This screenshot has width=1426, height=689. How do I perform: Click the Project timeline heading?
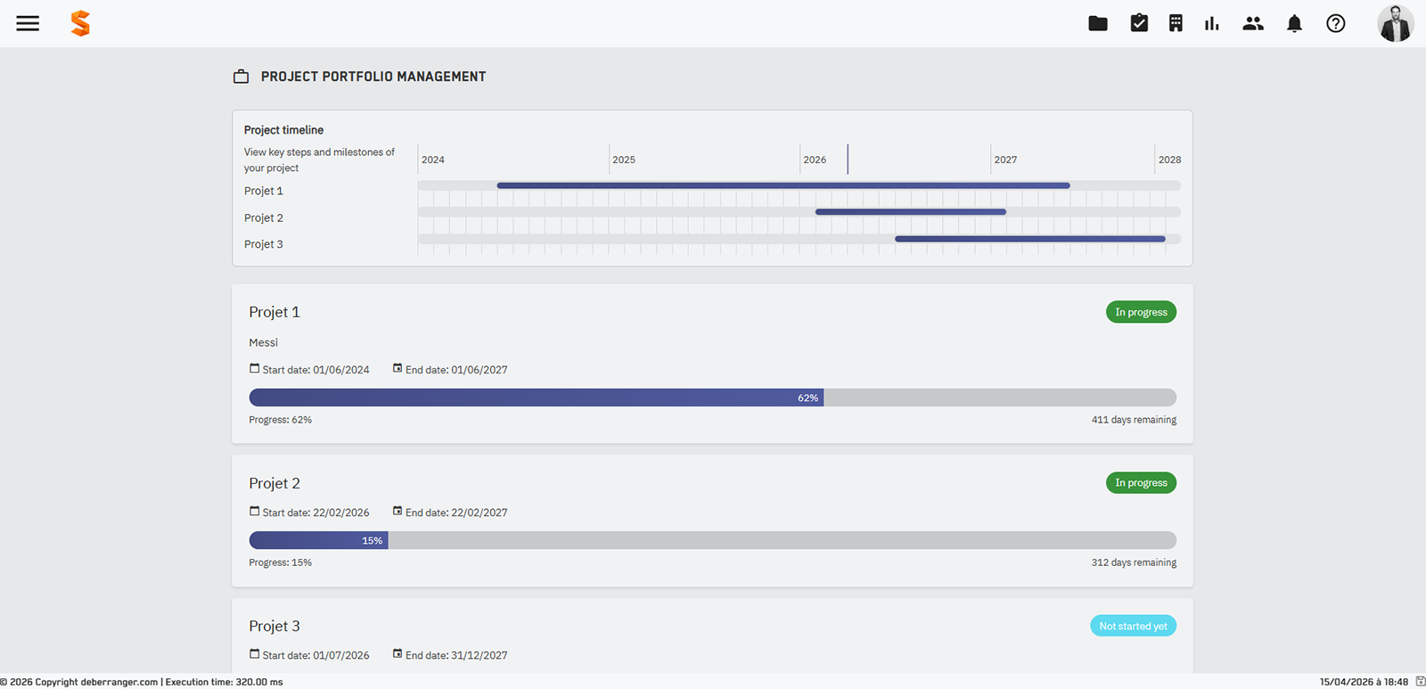coord(283,130)
